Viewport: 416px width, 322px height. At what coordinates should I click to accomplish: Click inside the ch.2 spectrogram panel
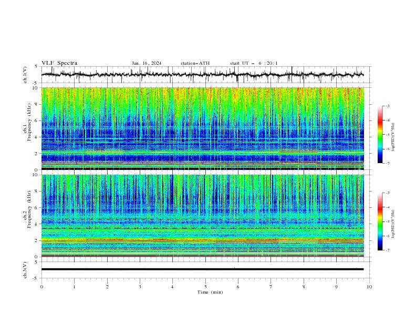(x=202, y=216)
